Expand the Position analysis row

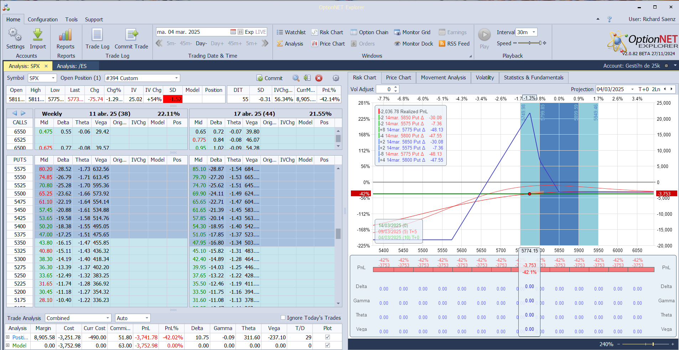pyautogui.click(x=7, y=337)
